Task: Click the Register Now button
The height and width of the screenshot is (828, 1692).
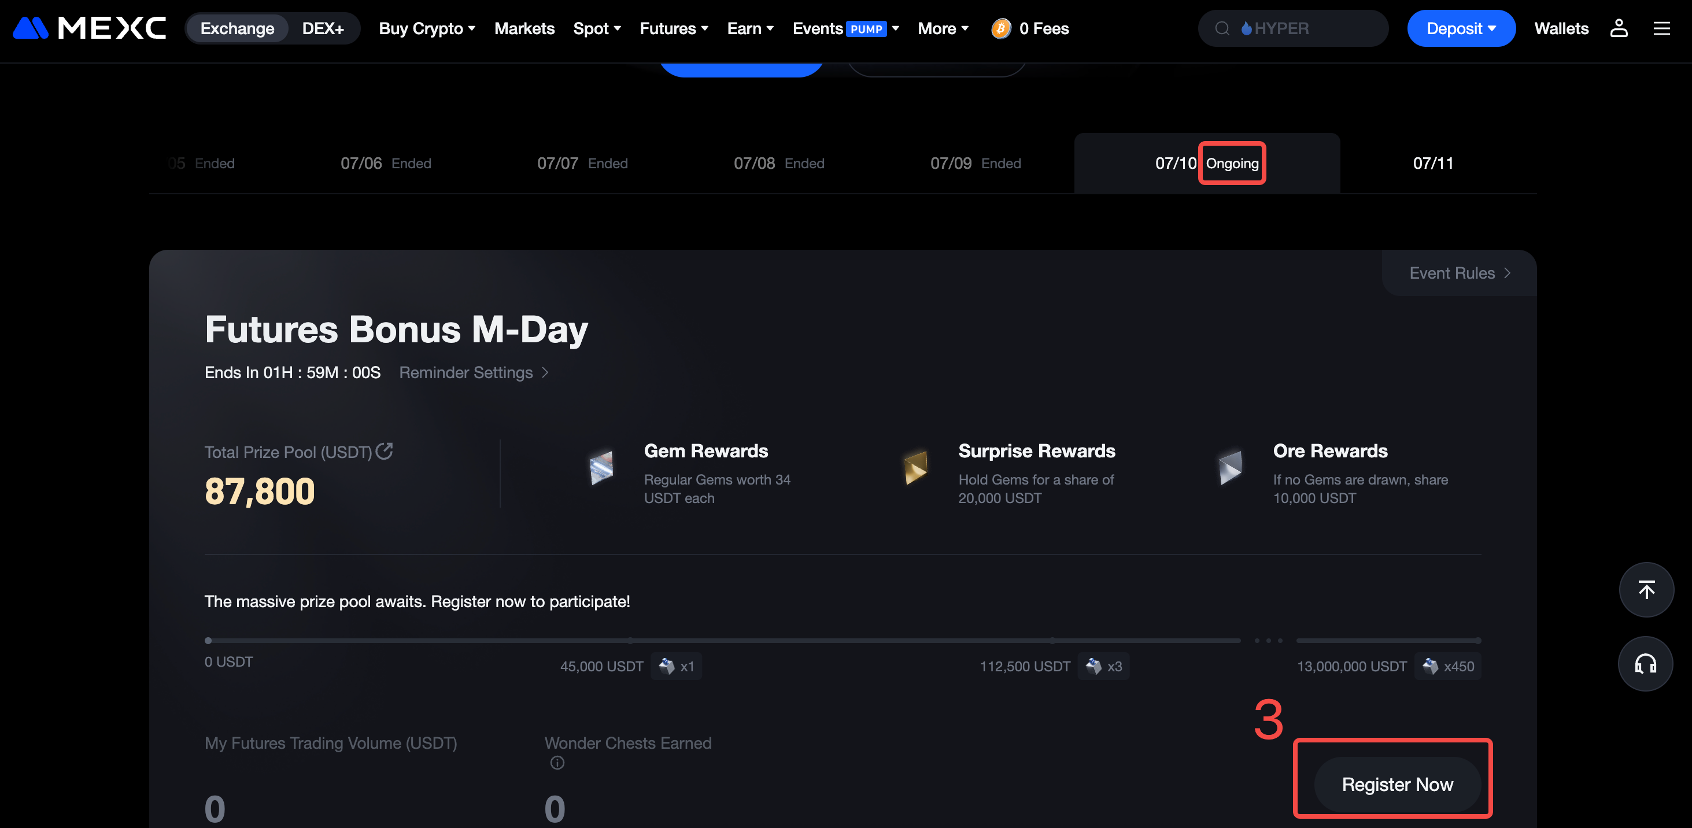Action: 1397,784
